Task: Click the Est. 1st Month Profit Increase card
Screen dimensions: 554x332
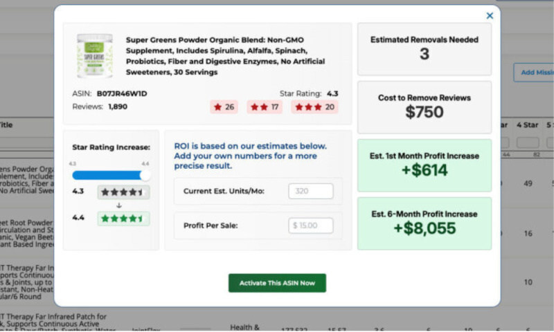Action: tap(424, 165)
